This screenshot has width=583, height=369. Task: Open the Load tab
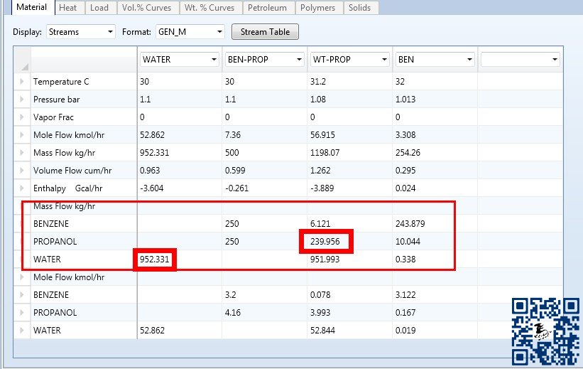click(99, 8)
